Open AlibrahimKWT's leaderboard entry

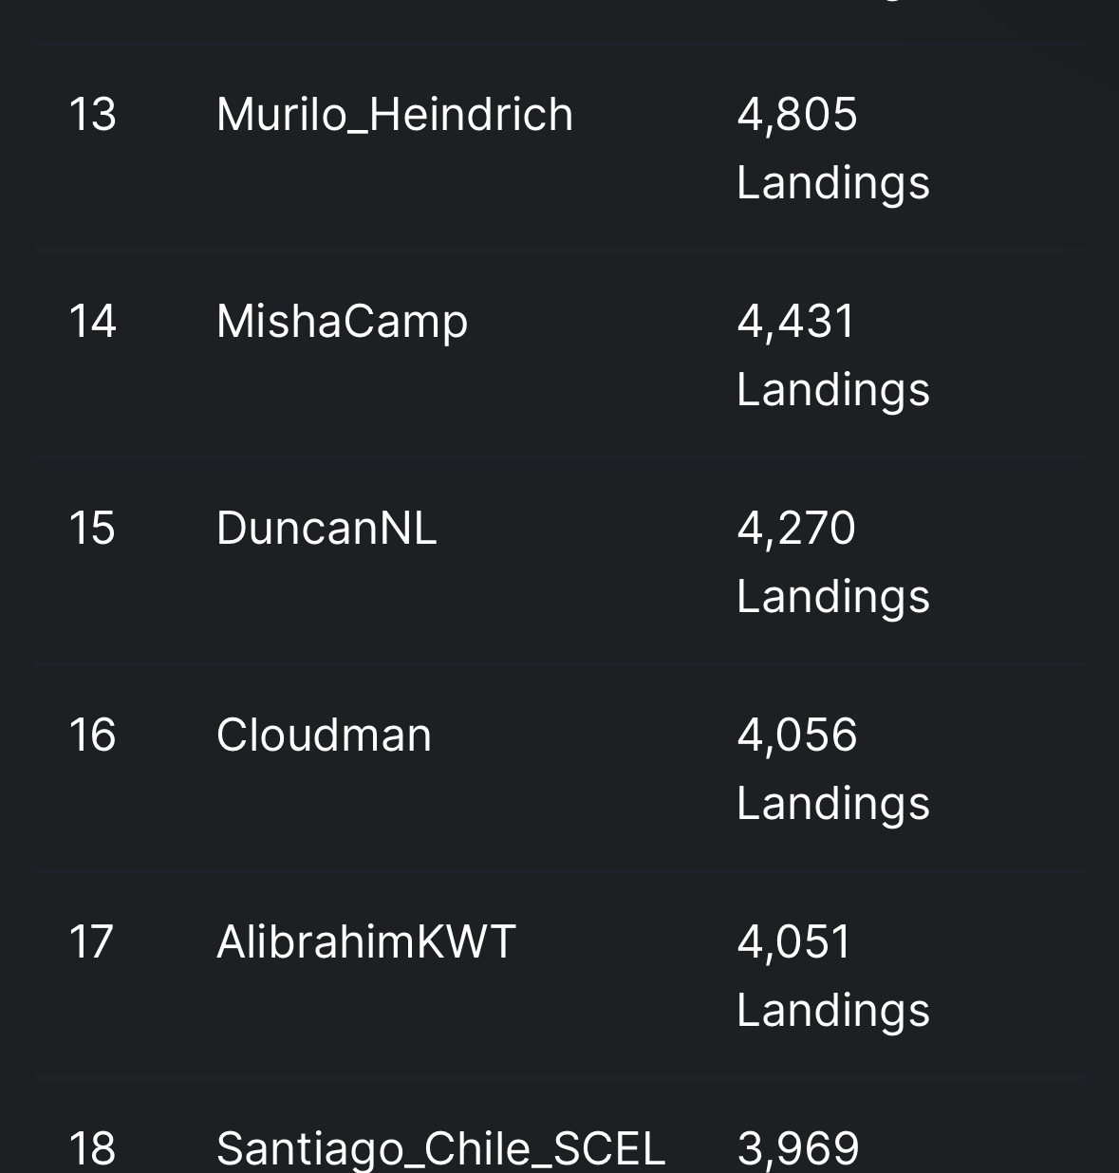(x=366, y=941)
